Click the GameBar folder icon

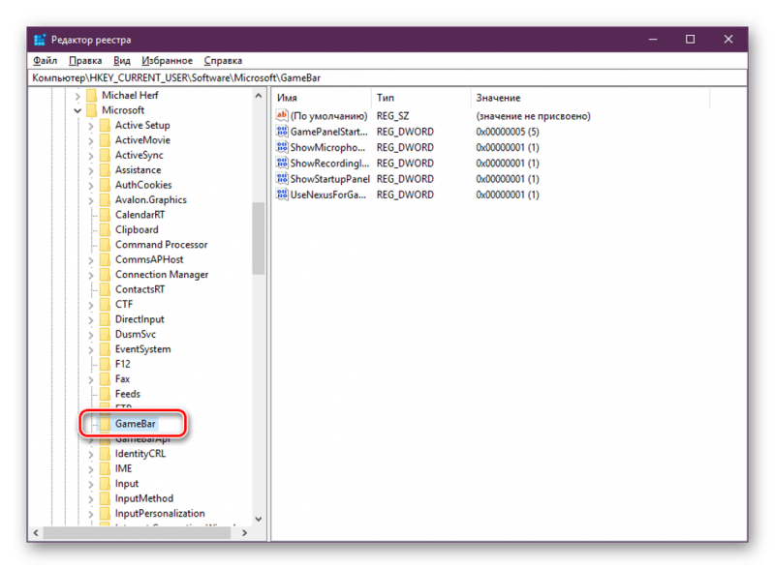point(105,424)
